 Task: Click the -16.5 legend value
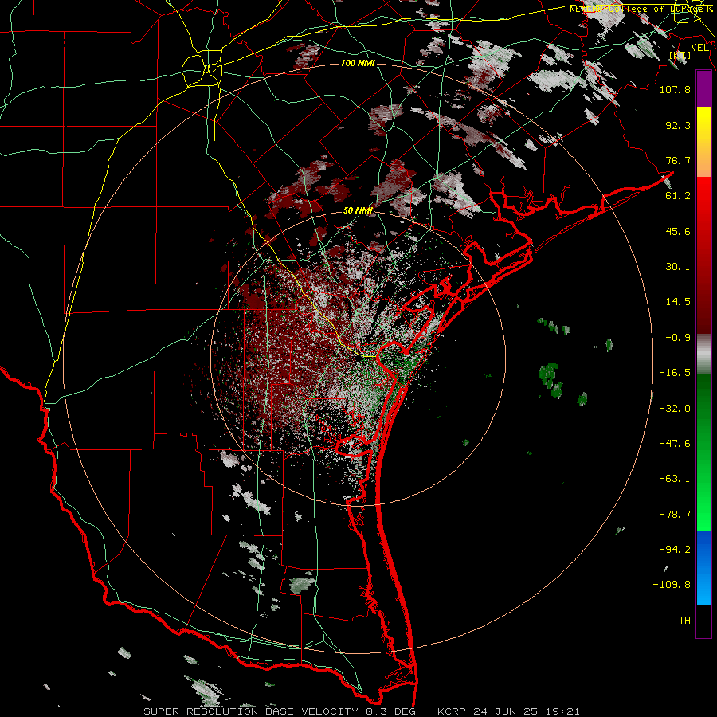pos(675,373)
